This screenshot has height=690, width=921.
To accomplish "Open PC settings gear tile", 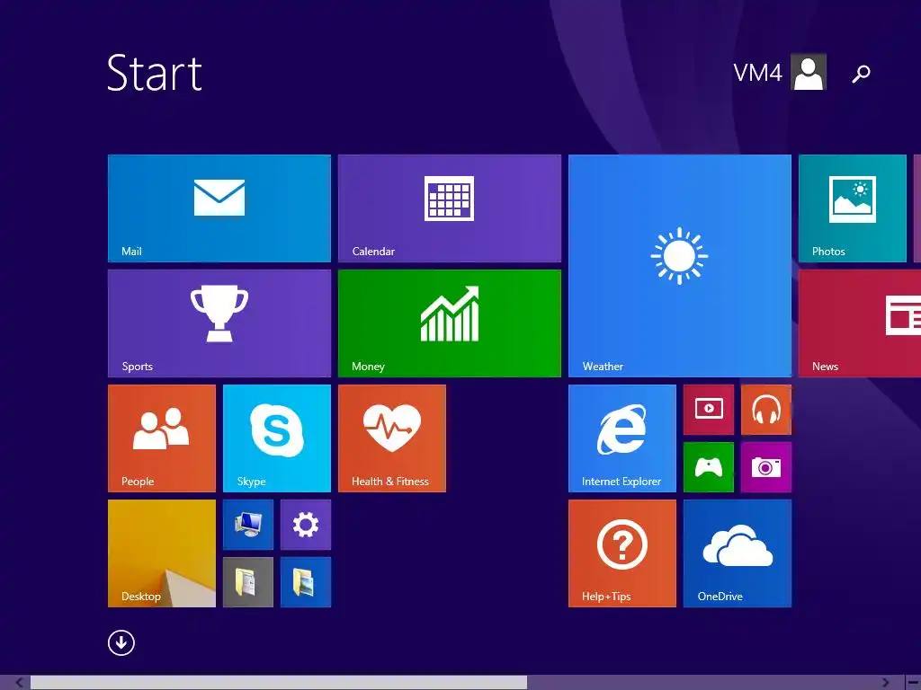I will point(306,525).
